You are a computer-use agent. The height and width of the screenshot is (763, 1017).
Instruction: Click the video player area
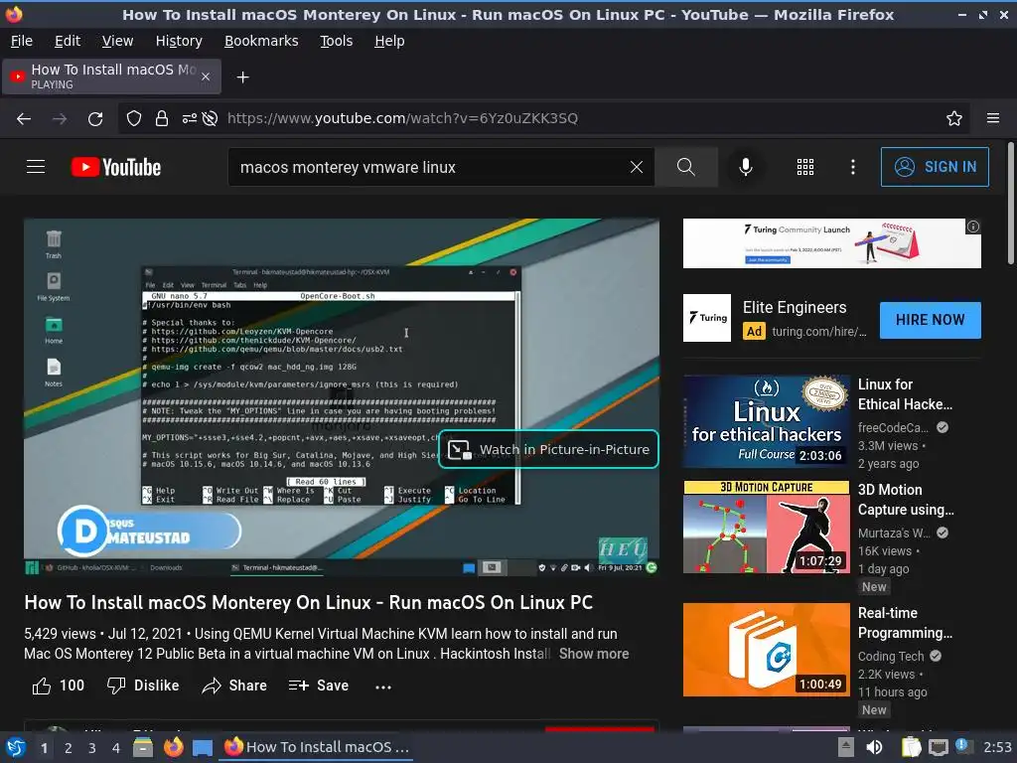pos(342,396)
